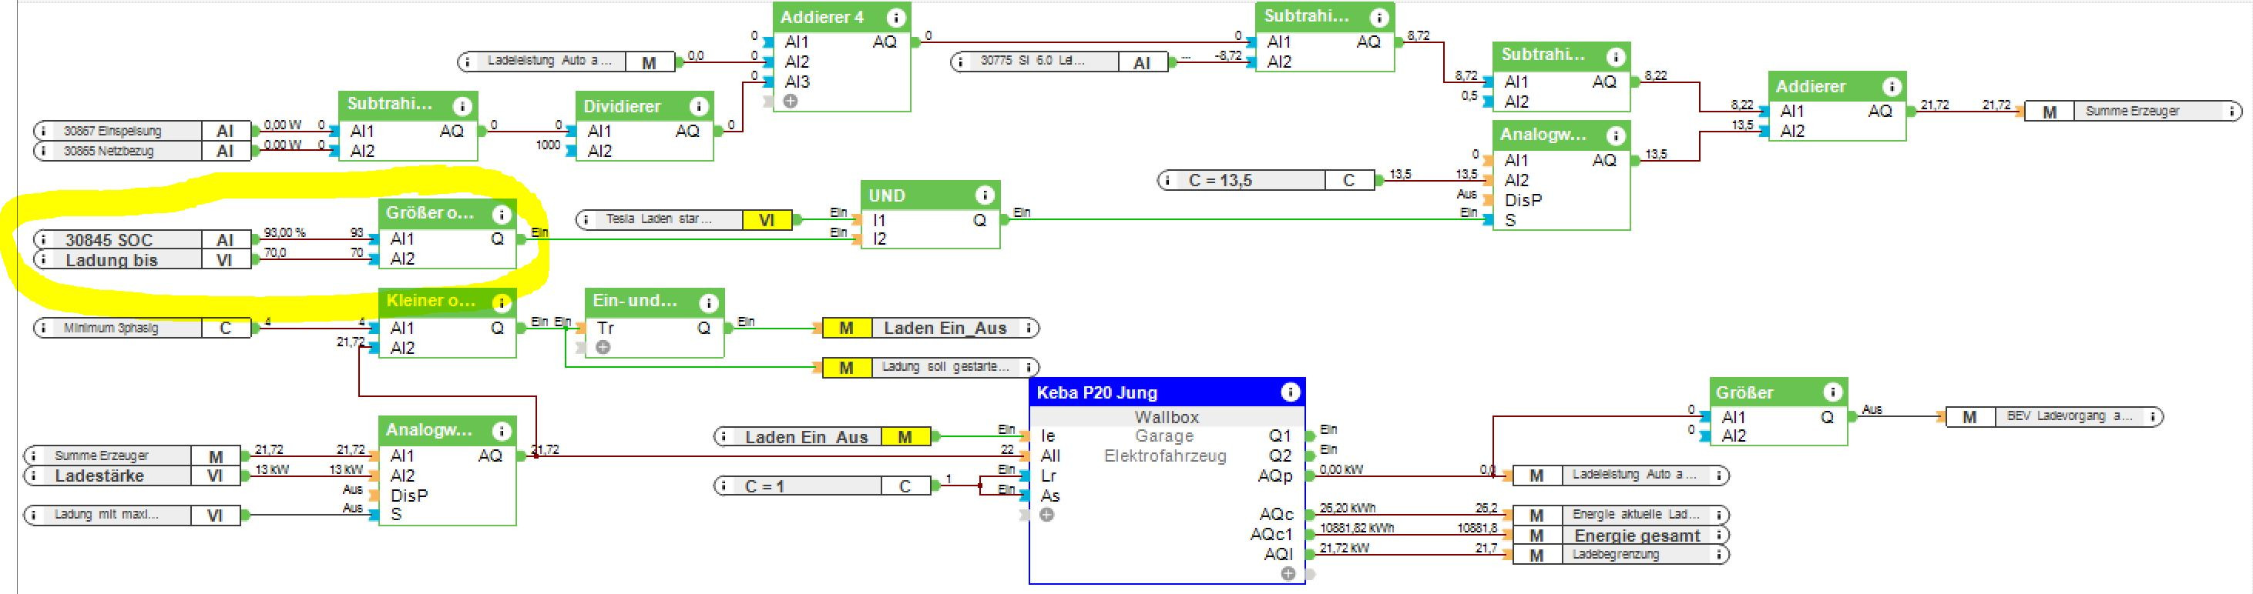
Task: Select the Addierer 4 block title
Action: (822, 18)
